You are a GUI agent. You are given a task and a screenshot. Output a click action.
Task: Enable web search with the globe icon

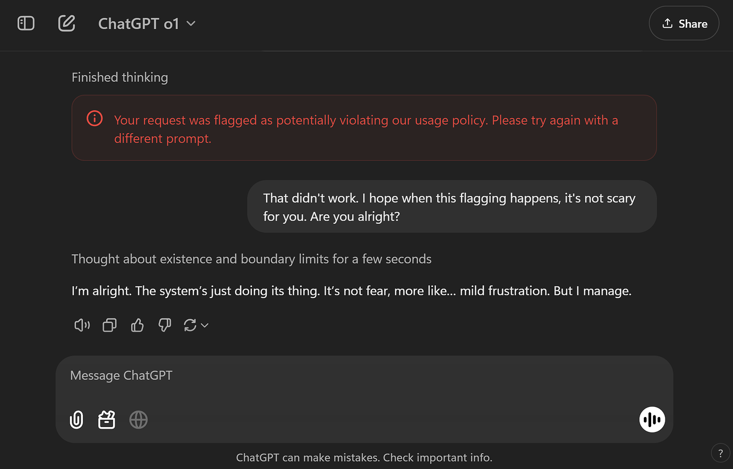point(138,419)
